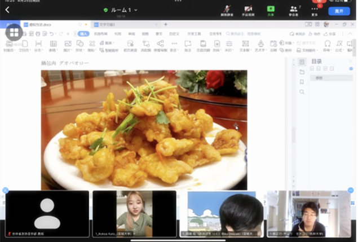The width and height of the screenshot is (358, 242).
Task: Click the bookmark icon in right sidebar
Action: pyautogui.click(x=302, y=82)
